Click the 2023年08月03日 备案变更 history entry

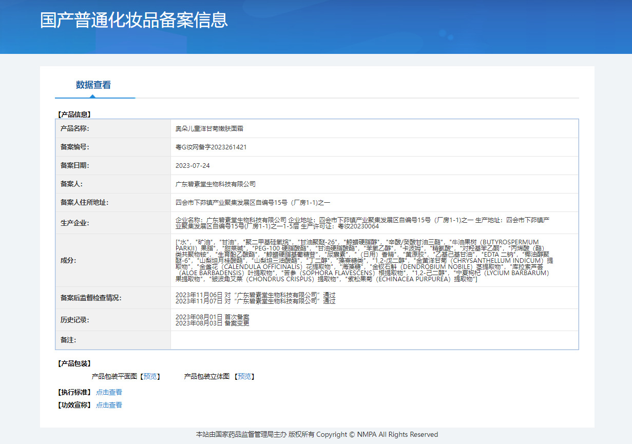pyautogui.click(x=212, y=323)
